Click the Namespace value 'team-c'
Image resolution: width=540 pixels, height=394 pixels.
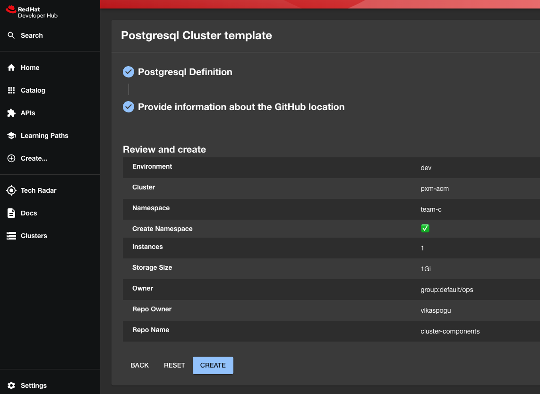431,209
